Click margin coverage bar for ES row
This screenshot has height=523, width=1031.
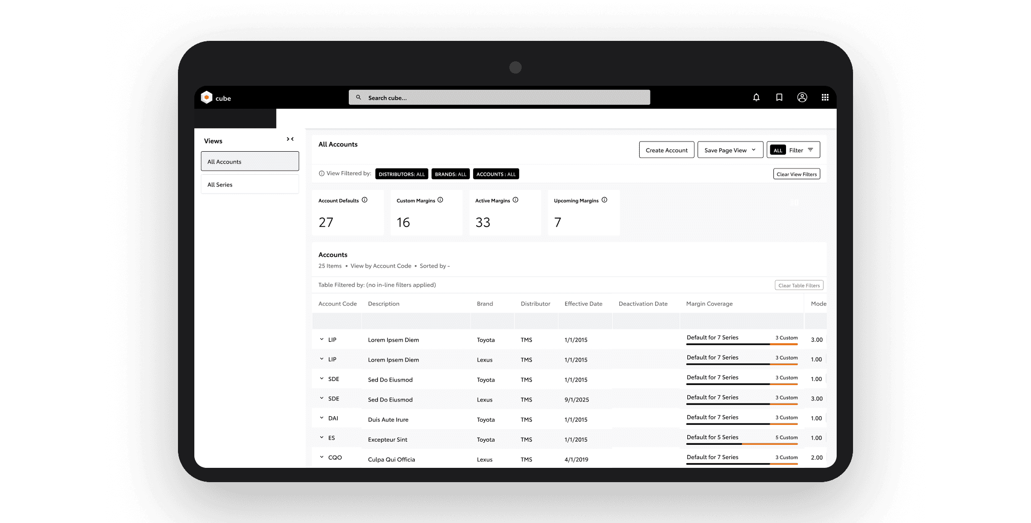[742, 444]
